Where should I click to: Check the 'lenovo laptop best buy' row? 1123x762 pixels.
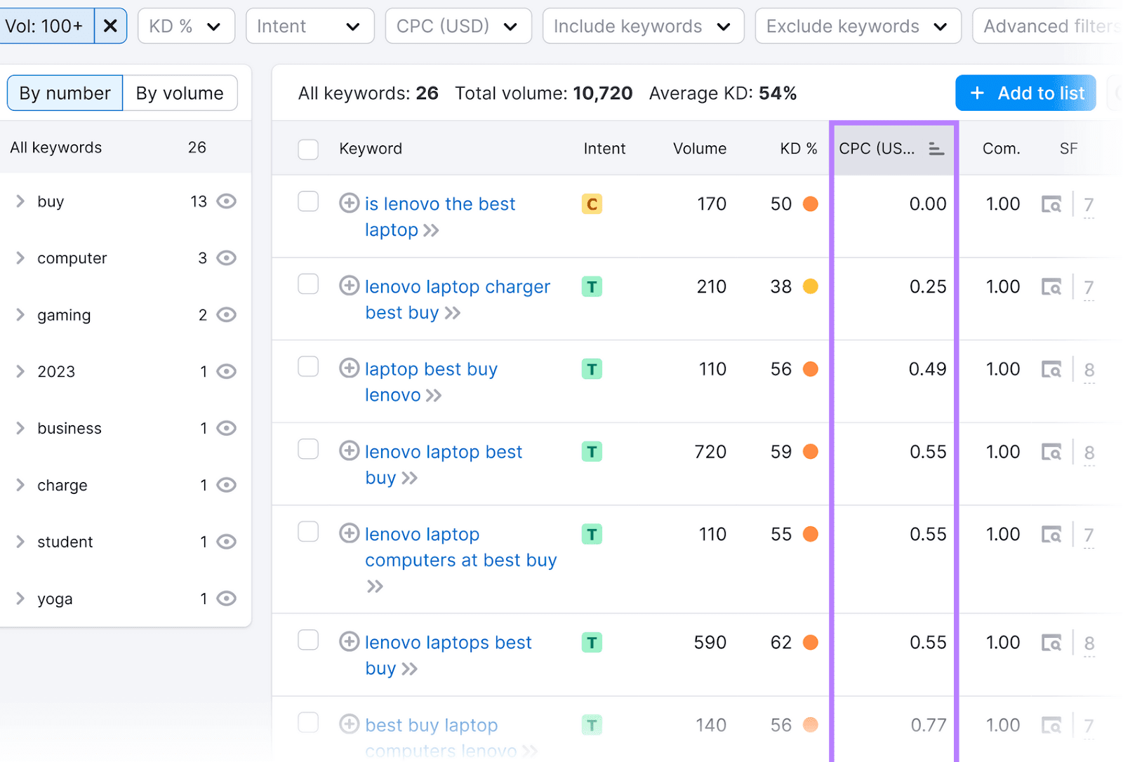[x=308, y=449]
